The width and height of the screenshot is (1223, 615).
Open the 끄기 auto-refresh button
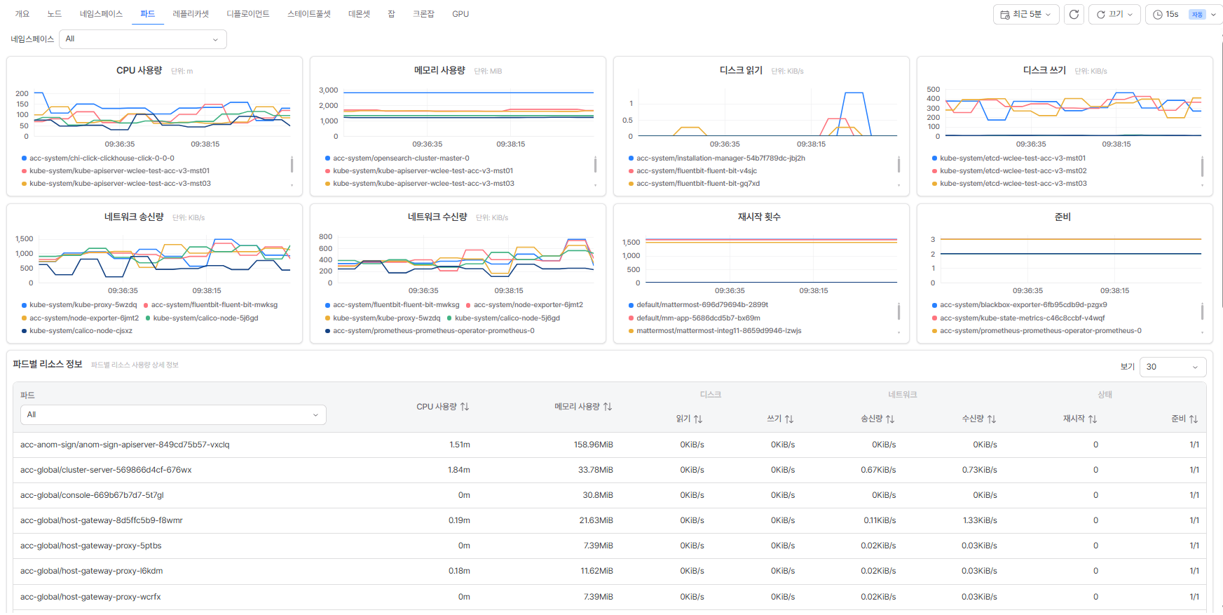(x=1114, y=14)
